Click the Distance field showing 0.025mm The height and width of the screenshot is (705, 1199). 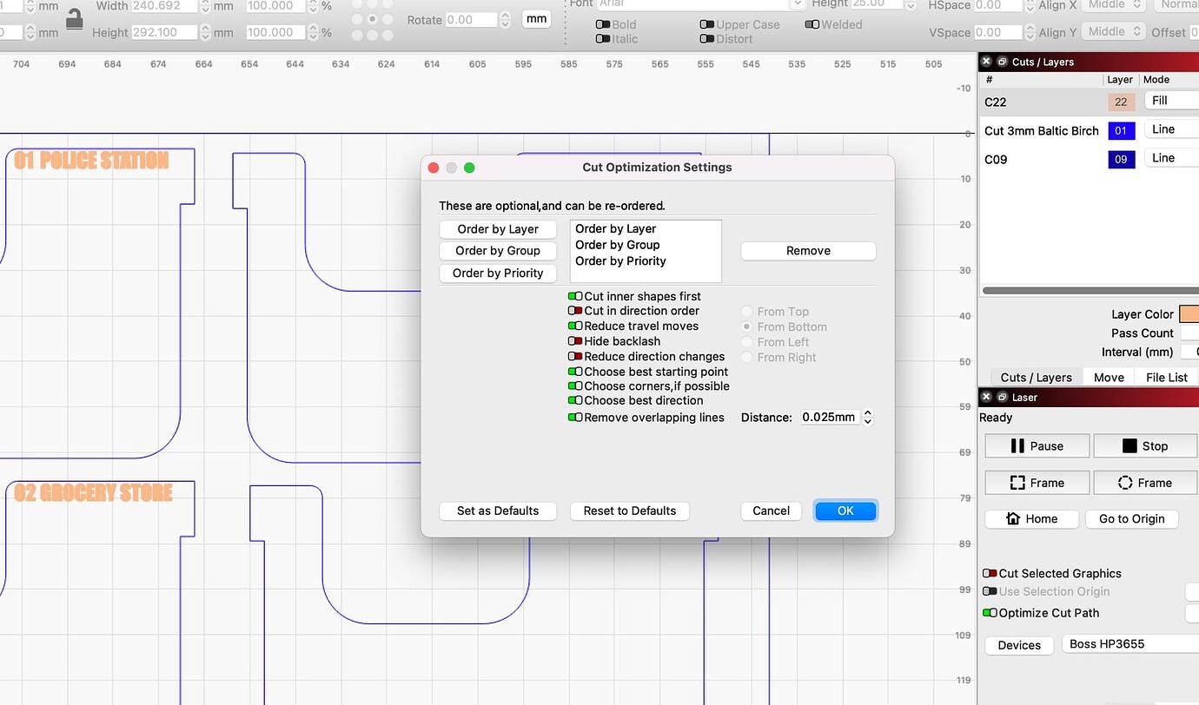click(x=829, y=417)
